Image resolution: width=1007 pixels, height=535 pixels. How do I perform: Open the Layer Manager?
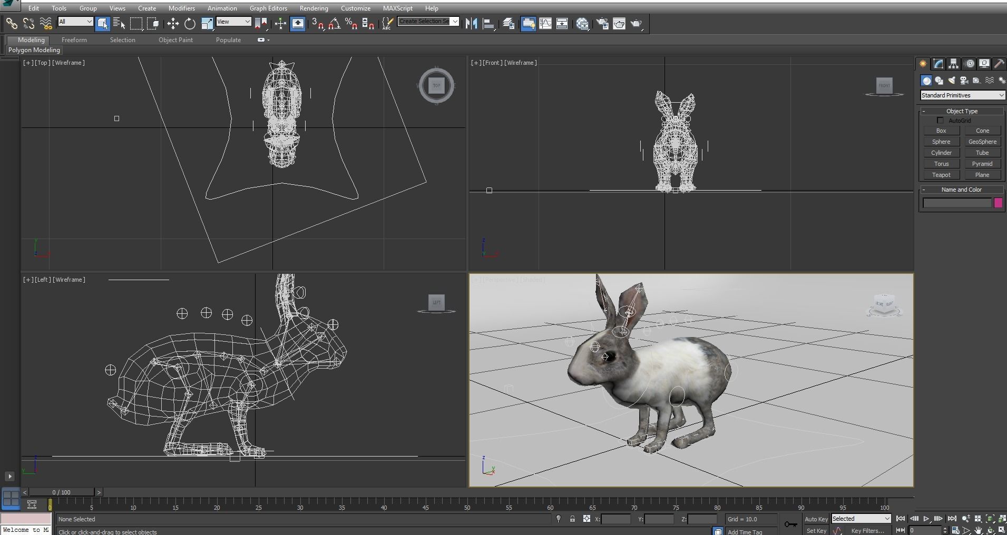509,23
